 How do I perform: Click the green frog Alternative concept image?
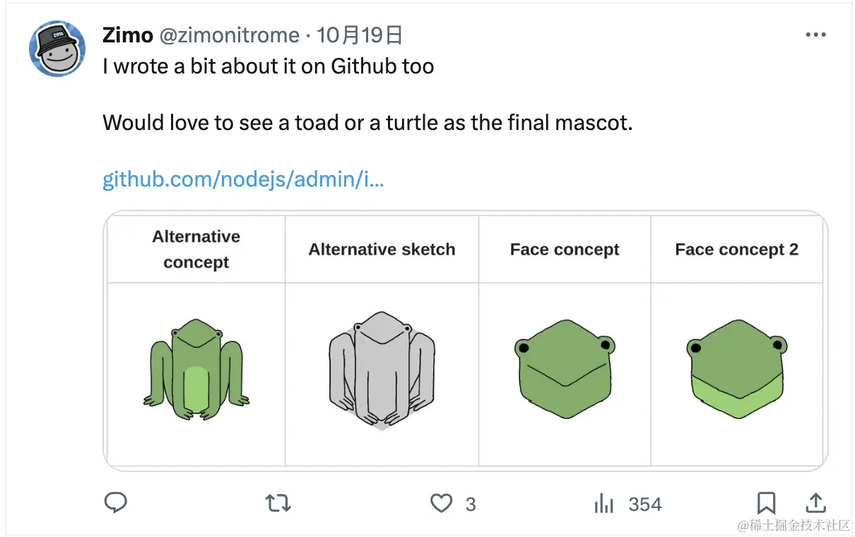point(196,370)
